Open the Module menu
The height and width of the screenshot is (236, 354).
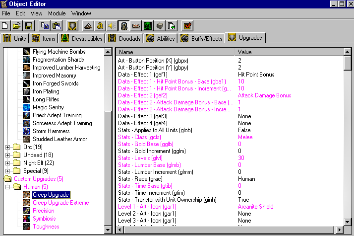point(57,13)
